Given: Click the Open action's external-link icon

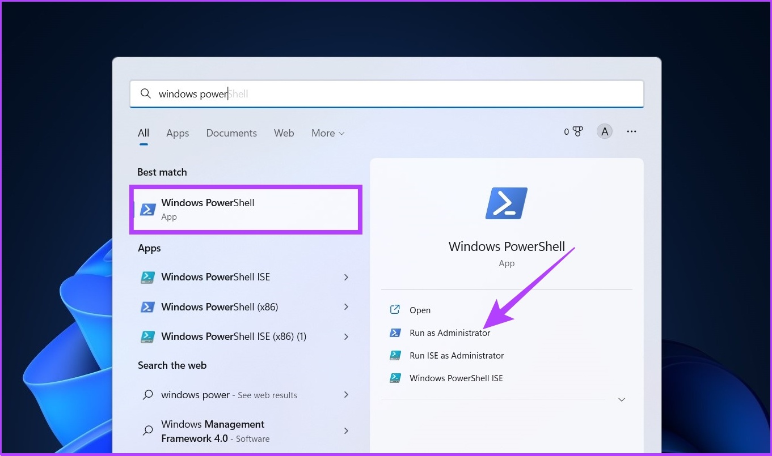Looking at the screenshot, I should [395, 310].
